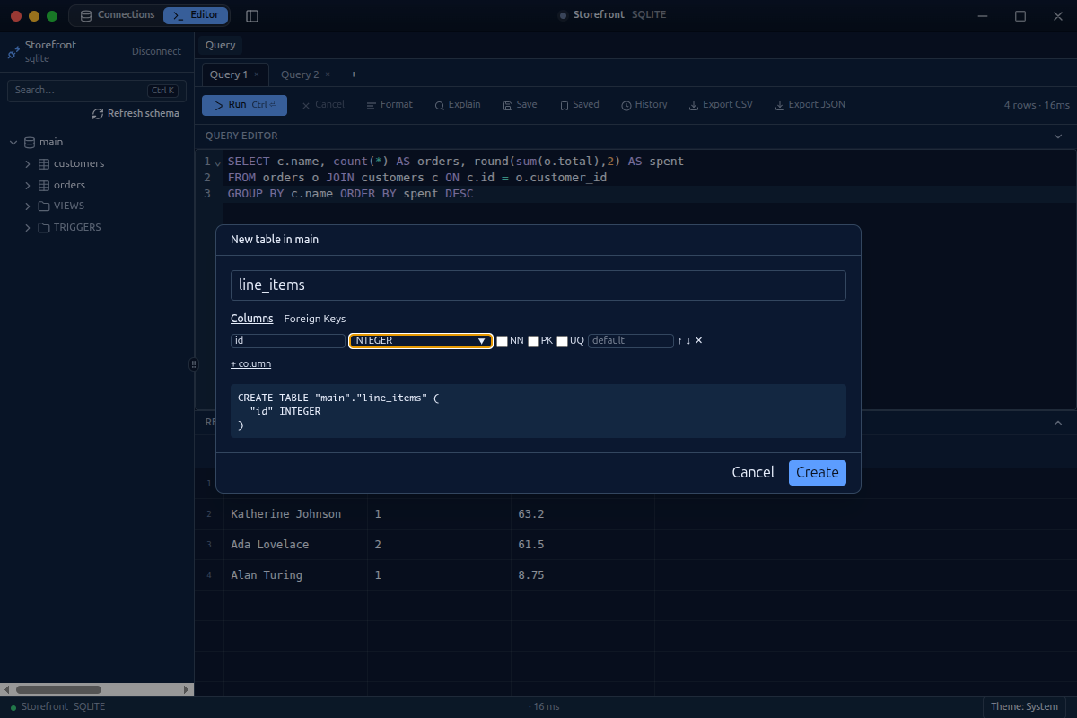Click Storefront connection plug icon
The height and width of the screenshot is (718, 1077).
[13, 52]
